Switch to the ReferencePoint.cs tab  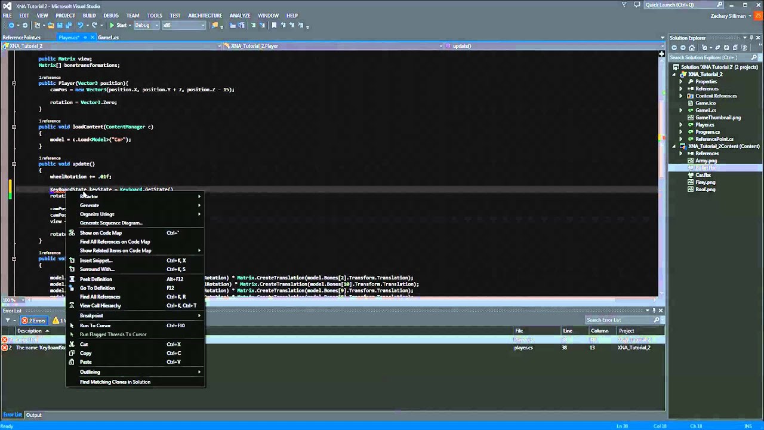[21, 38]
